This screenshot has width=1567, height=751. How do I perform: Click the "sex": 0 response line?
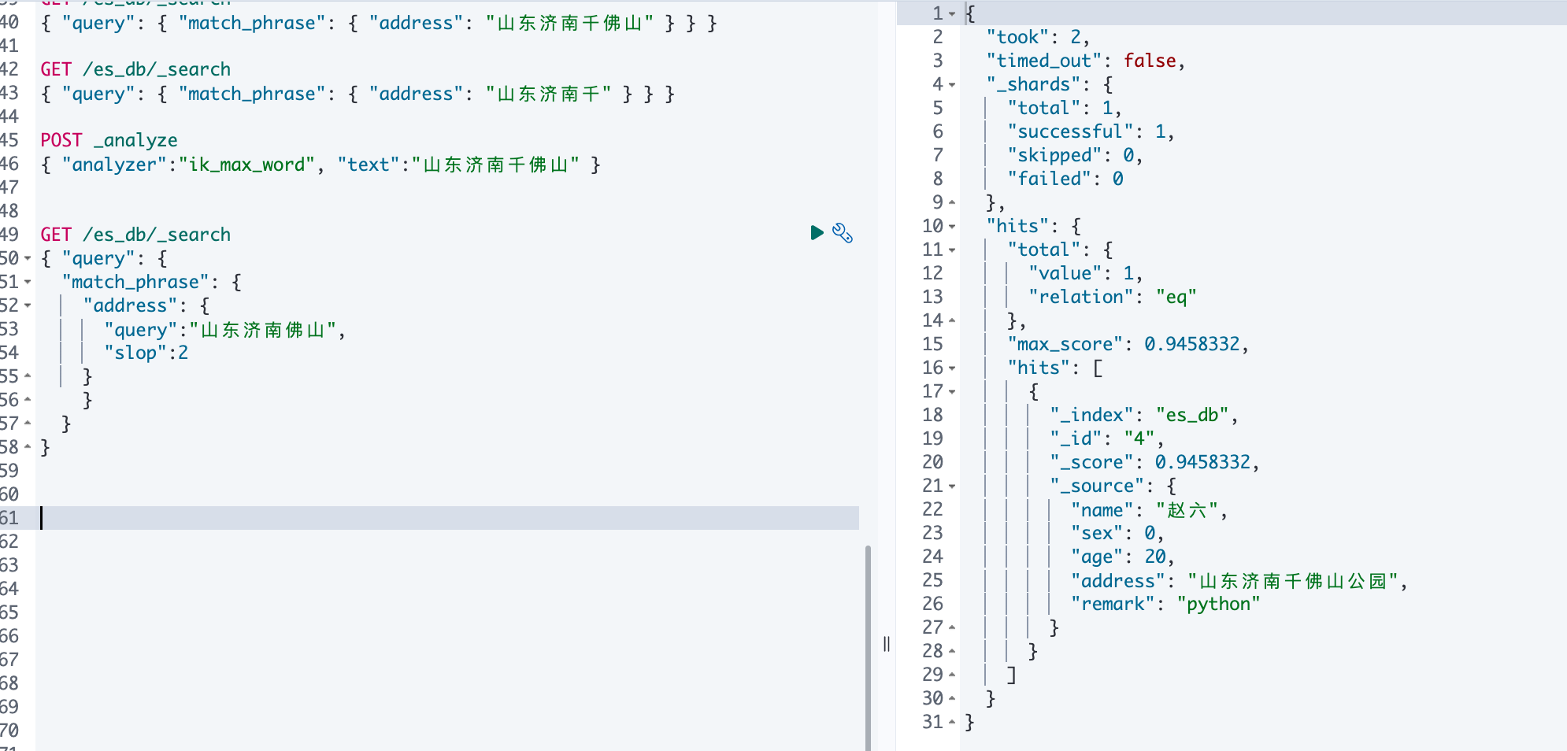coord(1117,533)
